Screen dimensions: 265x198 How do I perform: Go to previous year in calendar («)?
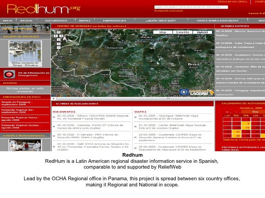(227, 112)
